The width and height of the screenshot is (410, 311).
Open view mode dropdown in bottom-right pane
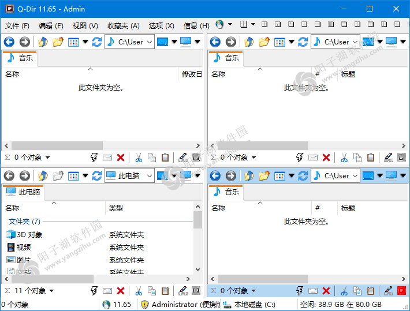[291, 175]
